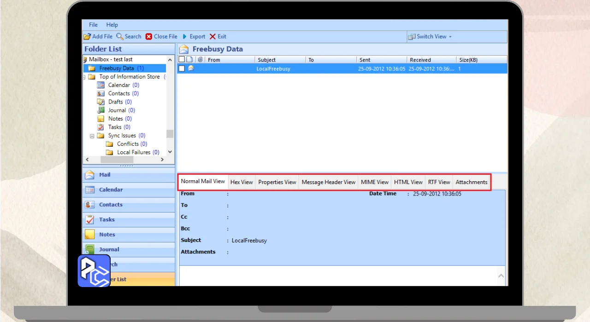590x322 pixels.
Task: Open the Tasks navigation pane item
Action: click(x=107, y=219)
